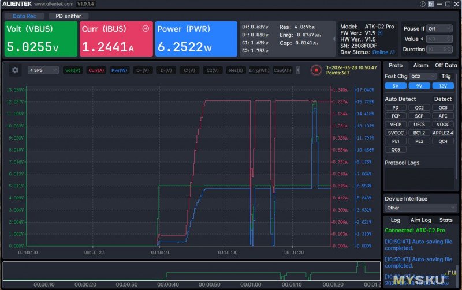Toggle the Volt(V) trace on chart
Screen dimensions: 462x290
click(73, 70)
